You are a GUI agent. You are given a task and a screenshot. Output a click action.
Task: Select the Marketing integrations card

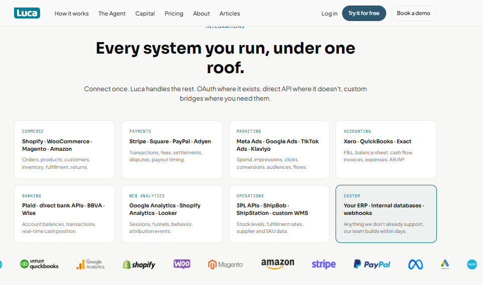pos(279,149)
